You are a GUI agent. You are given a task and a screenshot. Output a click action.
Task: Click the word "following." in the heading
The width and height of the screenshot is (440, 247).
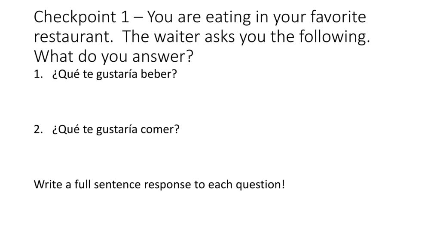[334, 37]
